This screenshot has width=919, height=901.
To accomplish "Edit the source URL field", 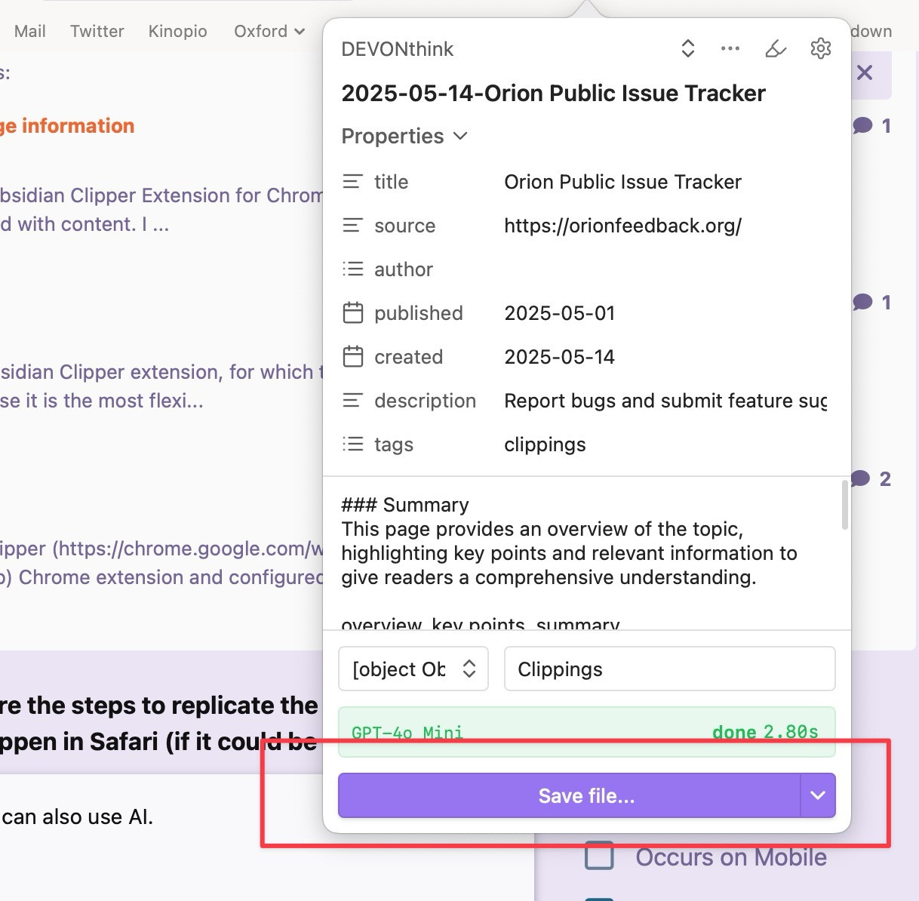I will click(x=622, y=226).
